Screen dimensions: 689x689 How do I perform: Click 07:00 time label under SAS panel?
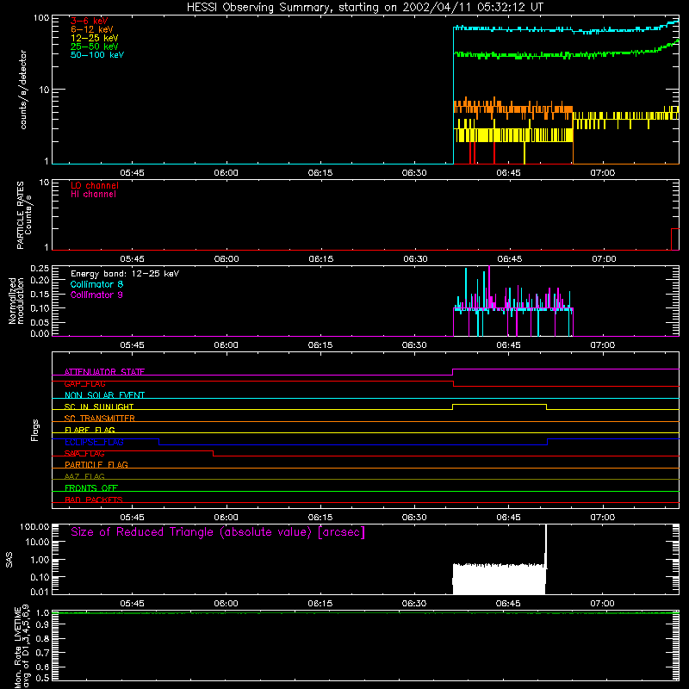click(602, 604)
